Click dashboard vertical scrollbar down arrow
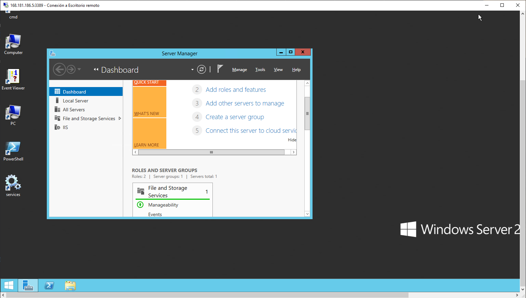This screenshot has height=298, width=526. point(307,214)
